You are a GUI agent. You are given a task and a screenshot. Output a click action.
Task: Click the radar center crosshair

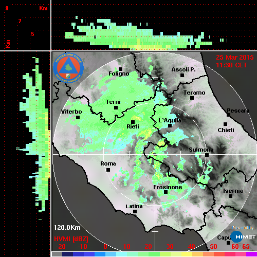pyautogui.click(x=155, y=154)
